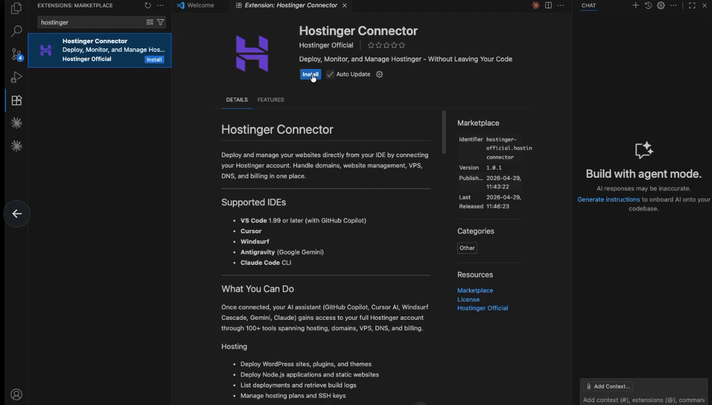The image size is (712, 405).
Task: Click the version value 1.0.1
Action: point(494,168)
